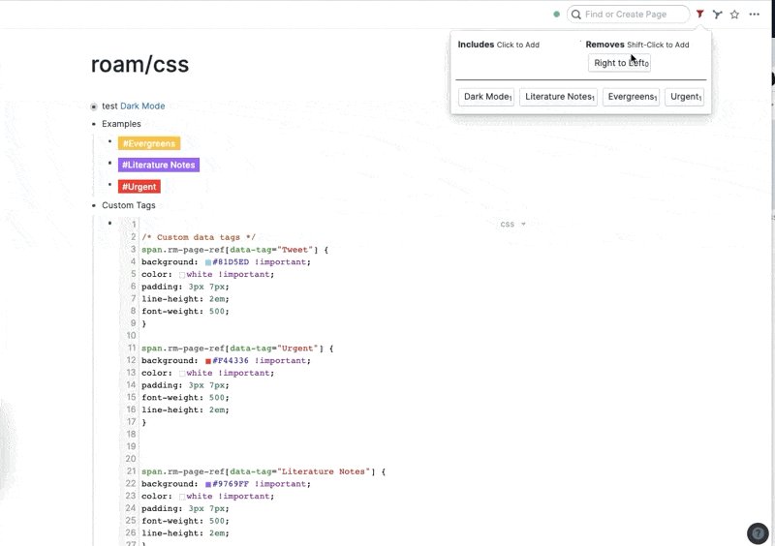The height and width of the screenshot is (546, 775).
Task: Click the search magnifier icon
Action: coord(575,15)
